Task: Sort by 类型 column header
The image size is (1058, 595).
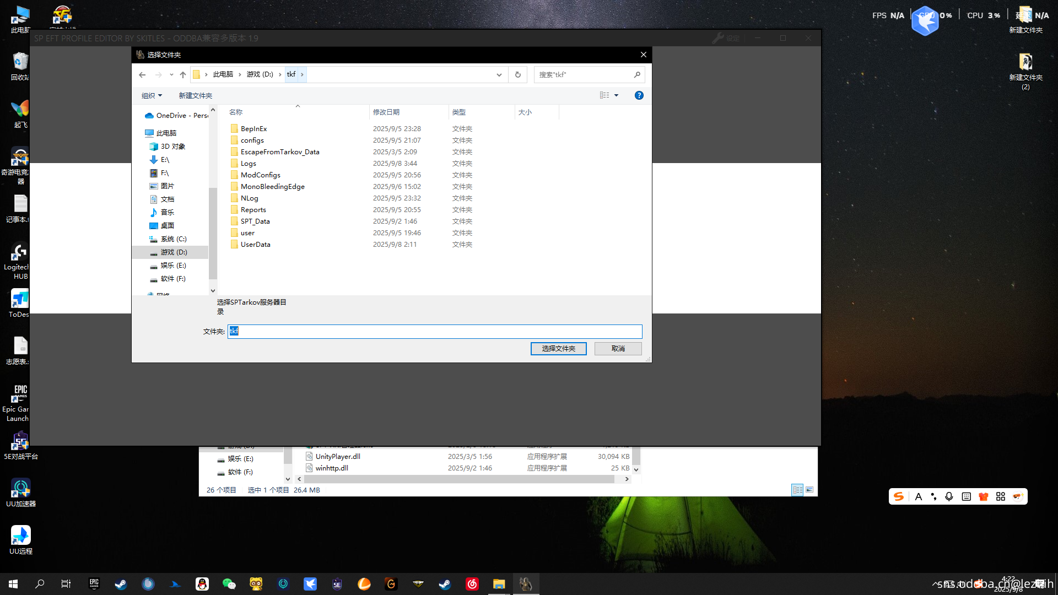Action: pos(458,112)
